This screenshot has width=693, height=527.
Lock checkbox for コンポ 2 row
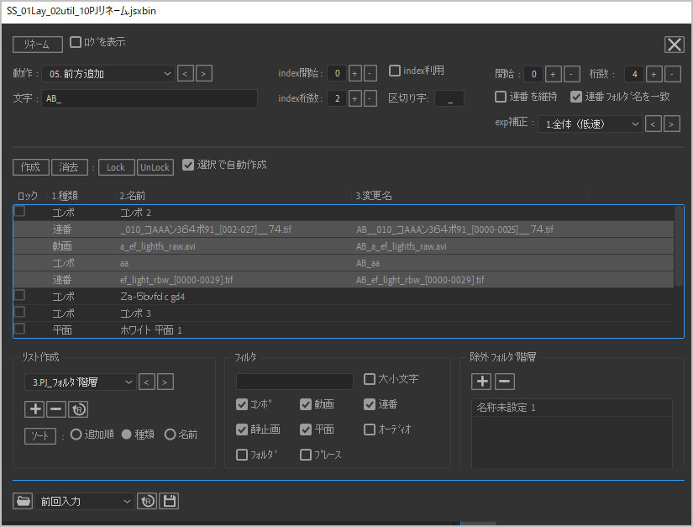click(x=19, y=211)
